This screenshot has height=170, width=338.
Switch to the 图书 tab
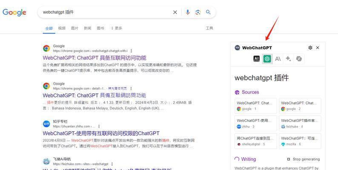(100, 28)
